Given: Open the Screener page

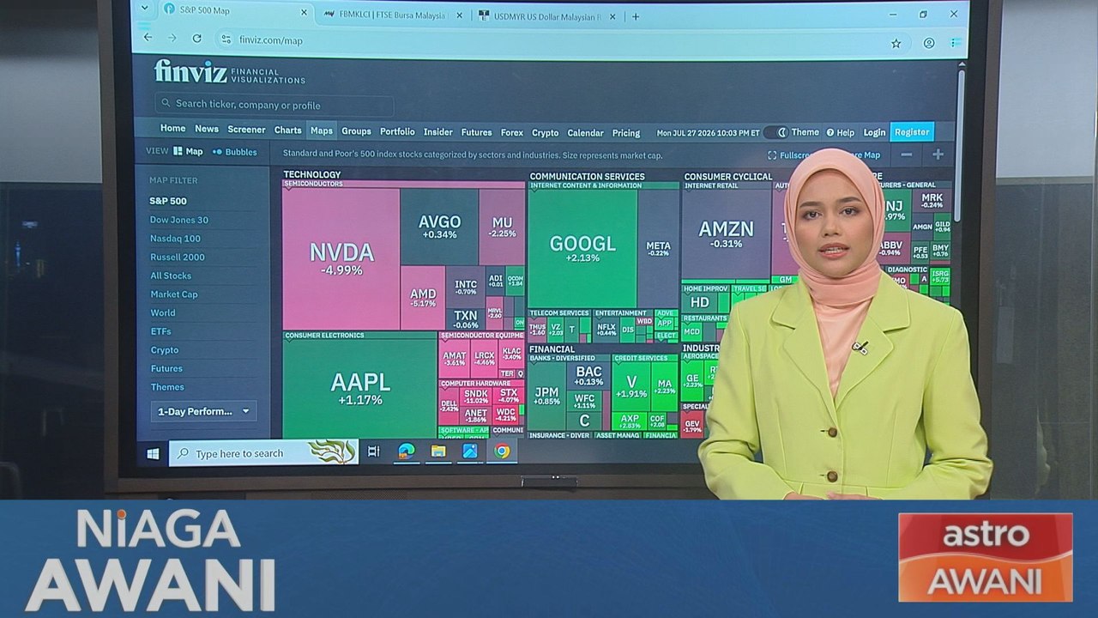Looking at the screenshot, I should (x=246, y=130).
